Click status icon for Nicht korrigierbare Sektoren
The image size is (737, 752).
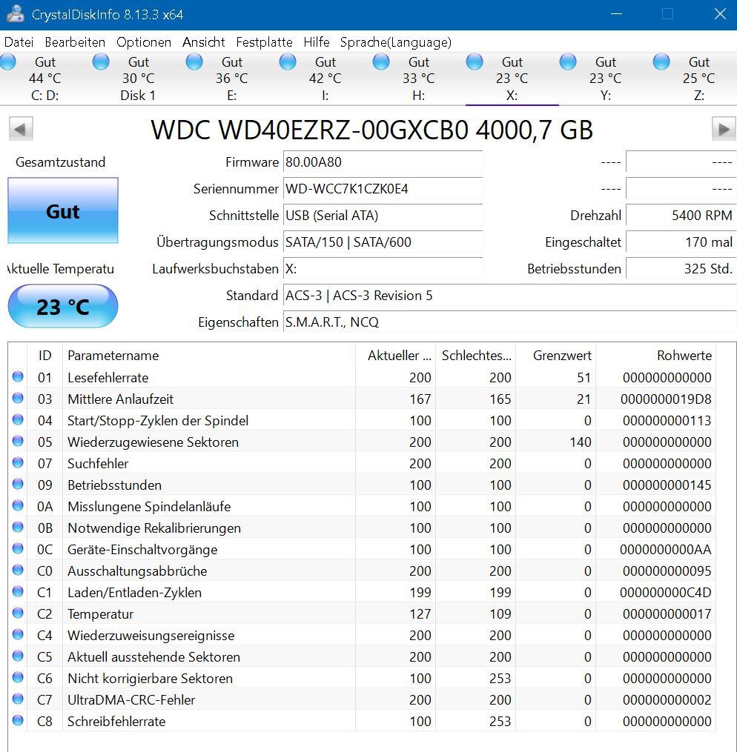point(18,677)
